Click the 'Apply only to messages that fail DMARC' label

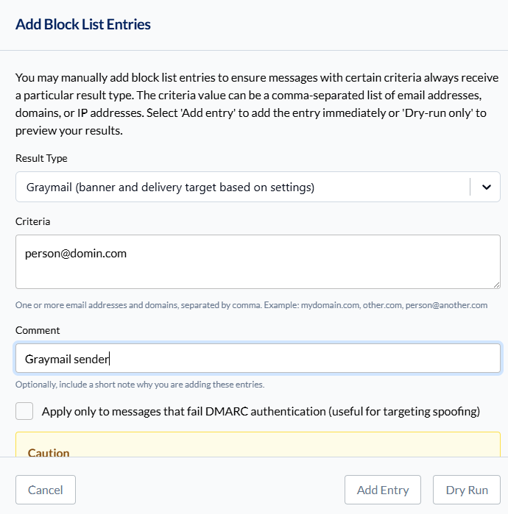[261, 411]
